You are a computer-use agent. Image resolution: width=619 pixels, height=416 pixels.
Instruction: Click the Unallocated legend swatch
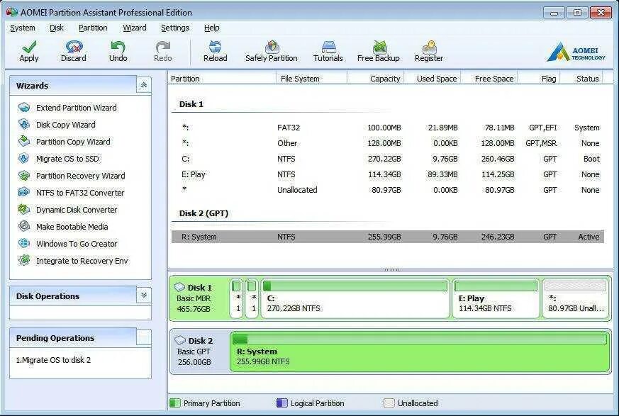point(389,403)
